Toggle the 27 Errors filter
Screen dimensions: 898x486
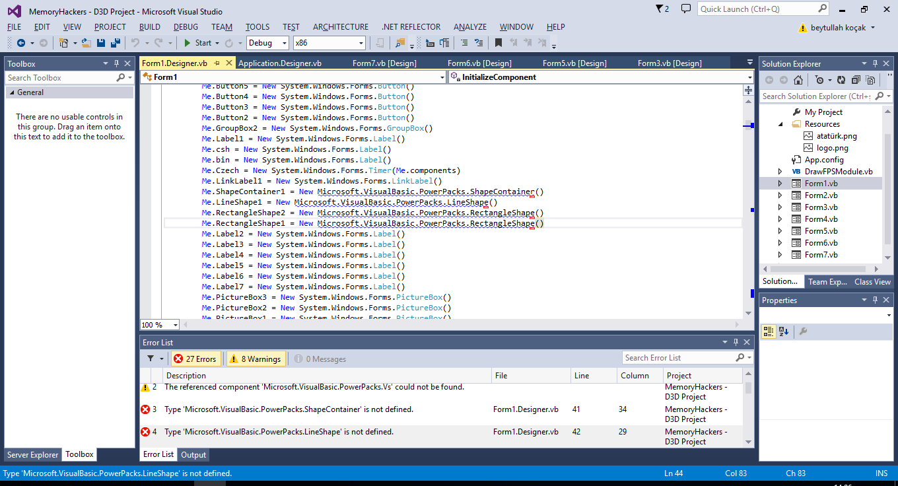click(x=195, y=359)
